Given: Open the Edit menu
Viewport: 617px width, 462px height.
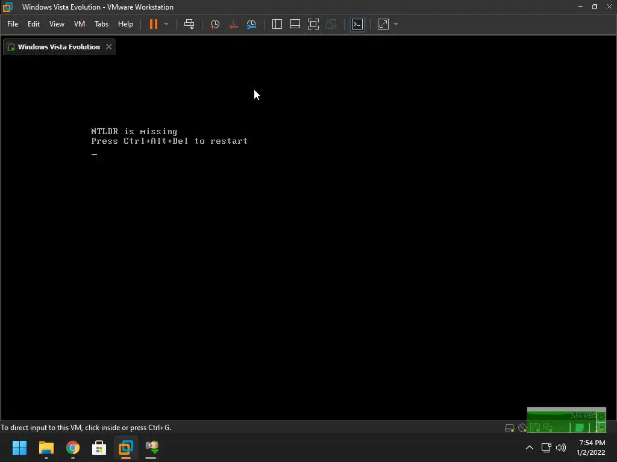Looking at the screenshot, I should (x=34, y=24).
